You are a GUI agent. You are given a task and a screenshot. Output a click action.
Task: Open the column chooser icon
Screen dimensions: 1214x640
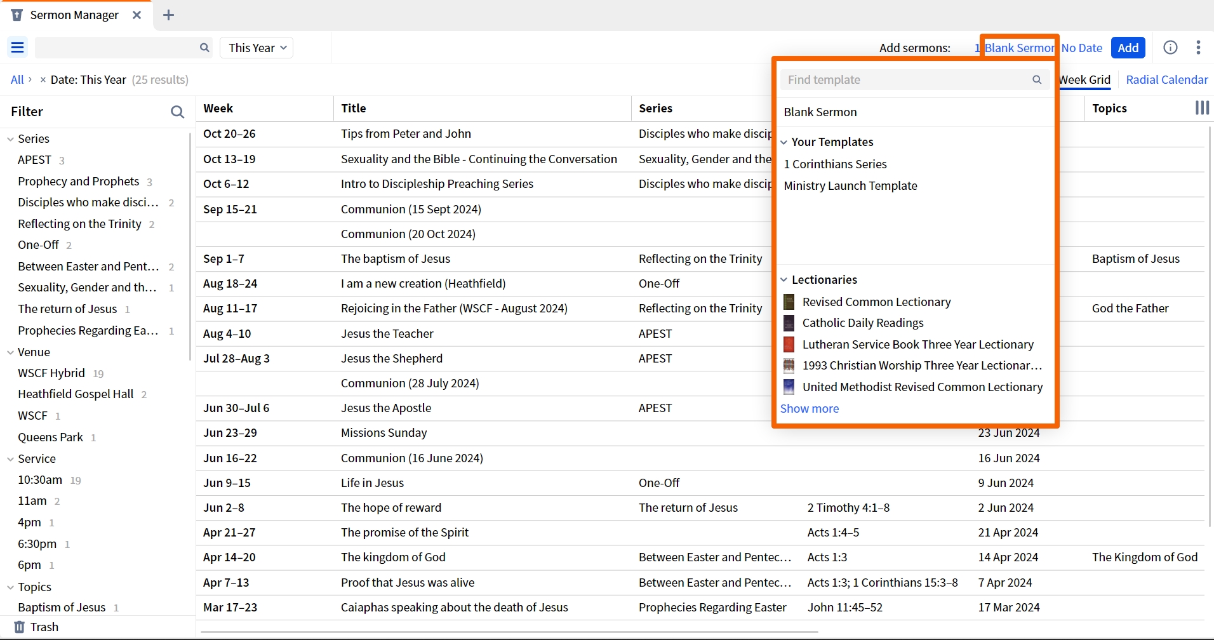(x=1202, y=108)
